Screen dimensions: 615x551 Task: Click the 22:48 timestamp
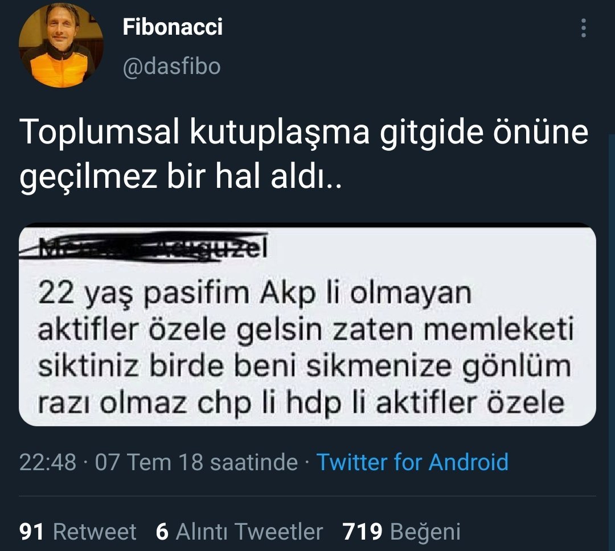pos(48,462)
